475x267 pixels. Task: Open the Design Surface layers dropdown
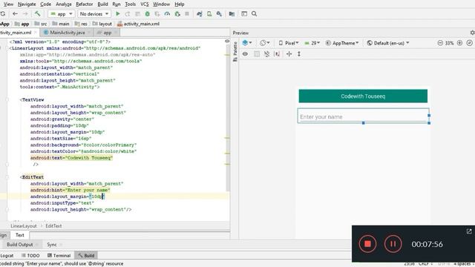[247, 43]
